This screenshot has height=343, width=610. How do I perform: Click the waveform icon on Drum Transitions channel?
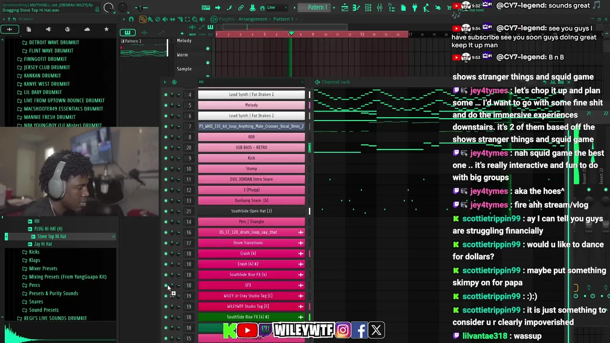click(301, 243)
